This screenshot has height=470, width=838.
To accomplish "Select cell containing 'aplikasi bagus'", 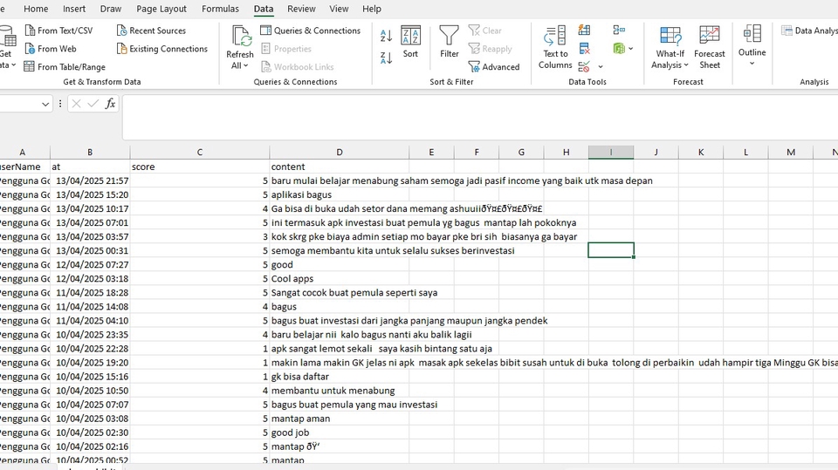I will coord(340,194).
